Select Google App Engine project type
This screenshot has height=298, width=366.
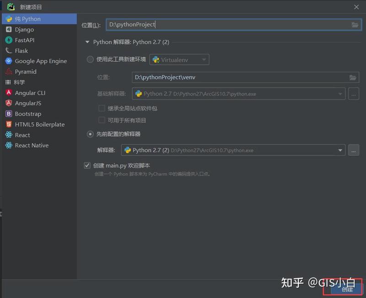(39, 61)
